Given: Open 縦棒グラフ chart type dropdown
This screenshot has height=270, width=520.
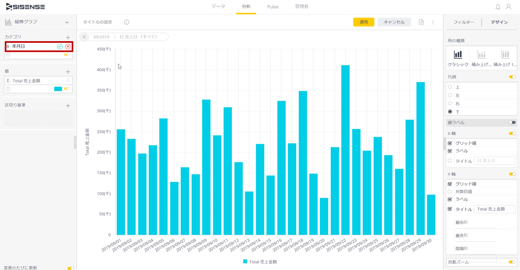Looking at the screenshot, I should pyautogui.click(x=67, y=22).
